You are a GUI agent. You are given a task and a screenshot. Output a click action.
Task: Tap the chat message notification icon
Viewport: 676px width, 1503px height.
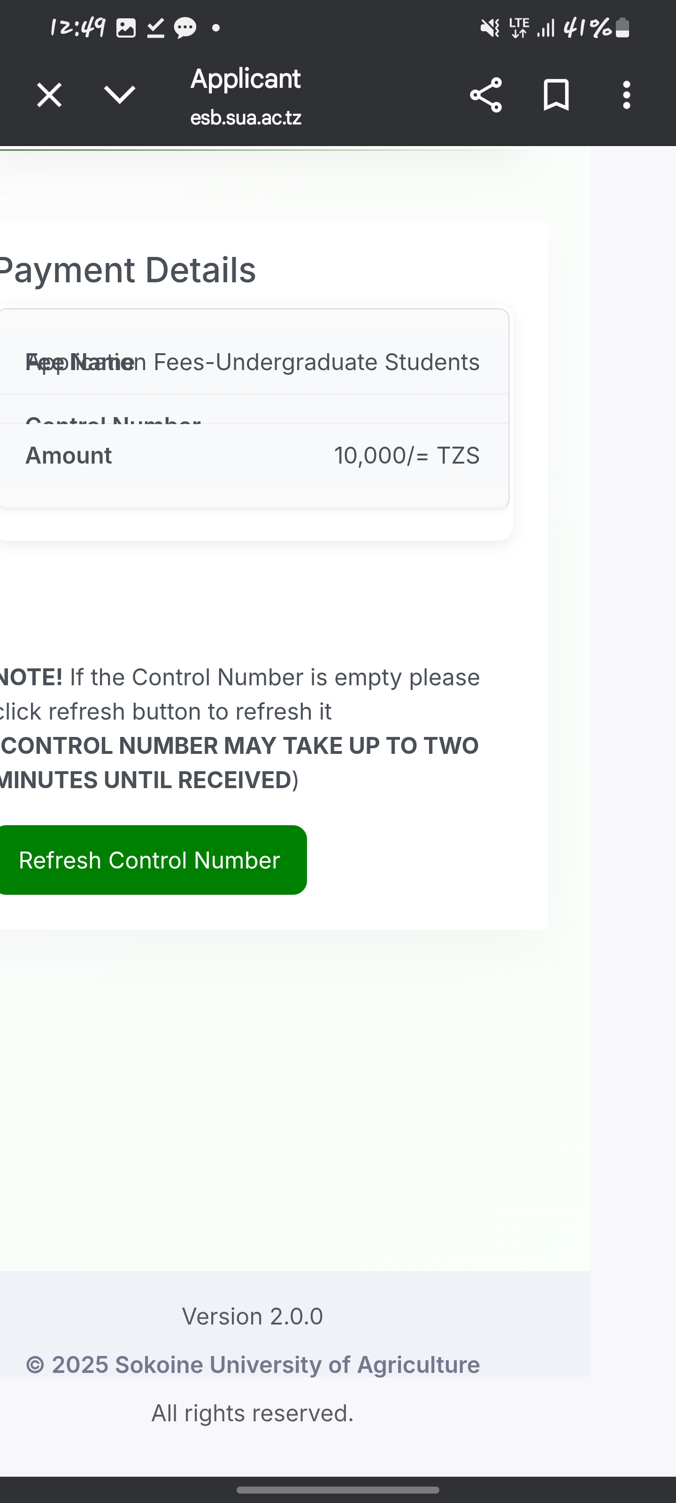pos(185,27)
